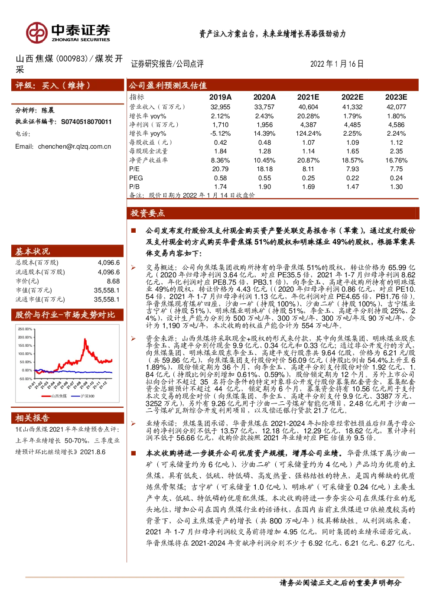Click the Zhongtai Securities logo
The image size is (430, 608).
[x=68, y=32]
